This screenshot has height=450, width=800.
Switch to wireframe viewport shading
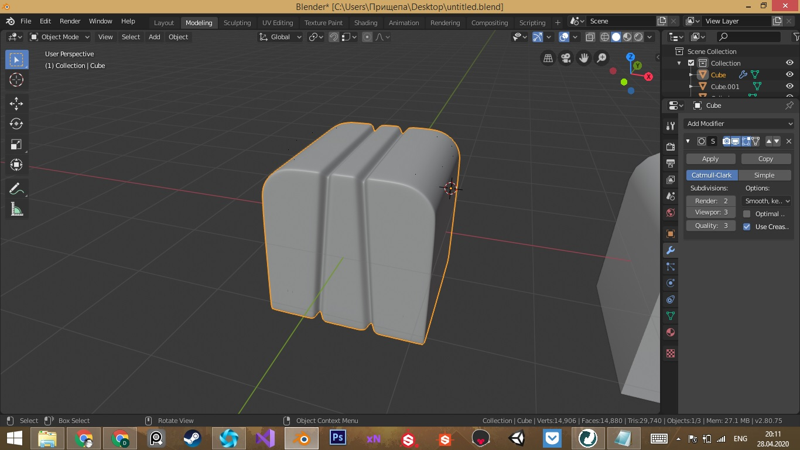pos(605,37)
